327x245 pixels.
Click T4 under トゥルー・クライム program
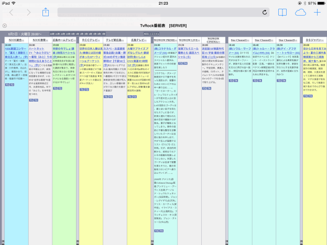(x=260, y=81)
